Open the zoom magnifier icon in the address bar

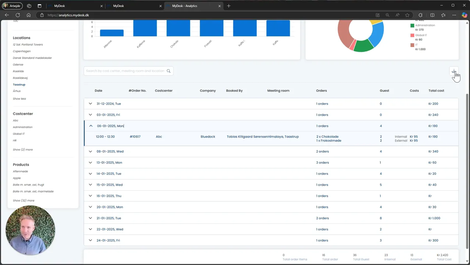tap(387, 15)
